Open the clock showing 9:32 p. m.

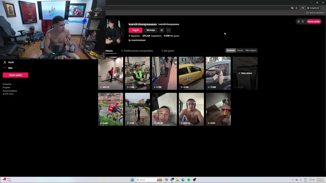[320, 180]
